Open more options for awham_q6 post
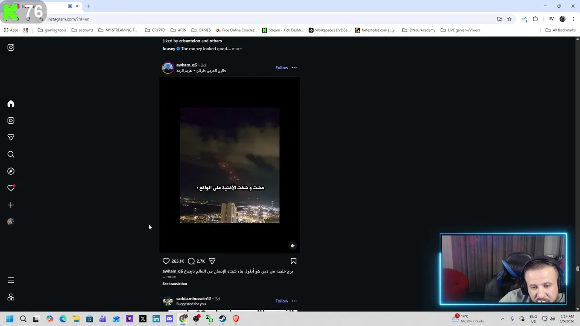Viewport: 580px width, 326px height. pos(294,67)
